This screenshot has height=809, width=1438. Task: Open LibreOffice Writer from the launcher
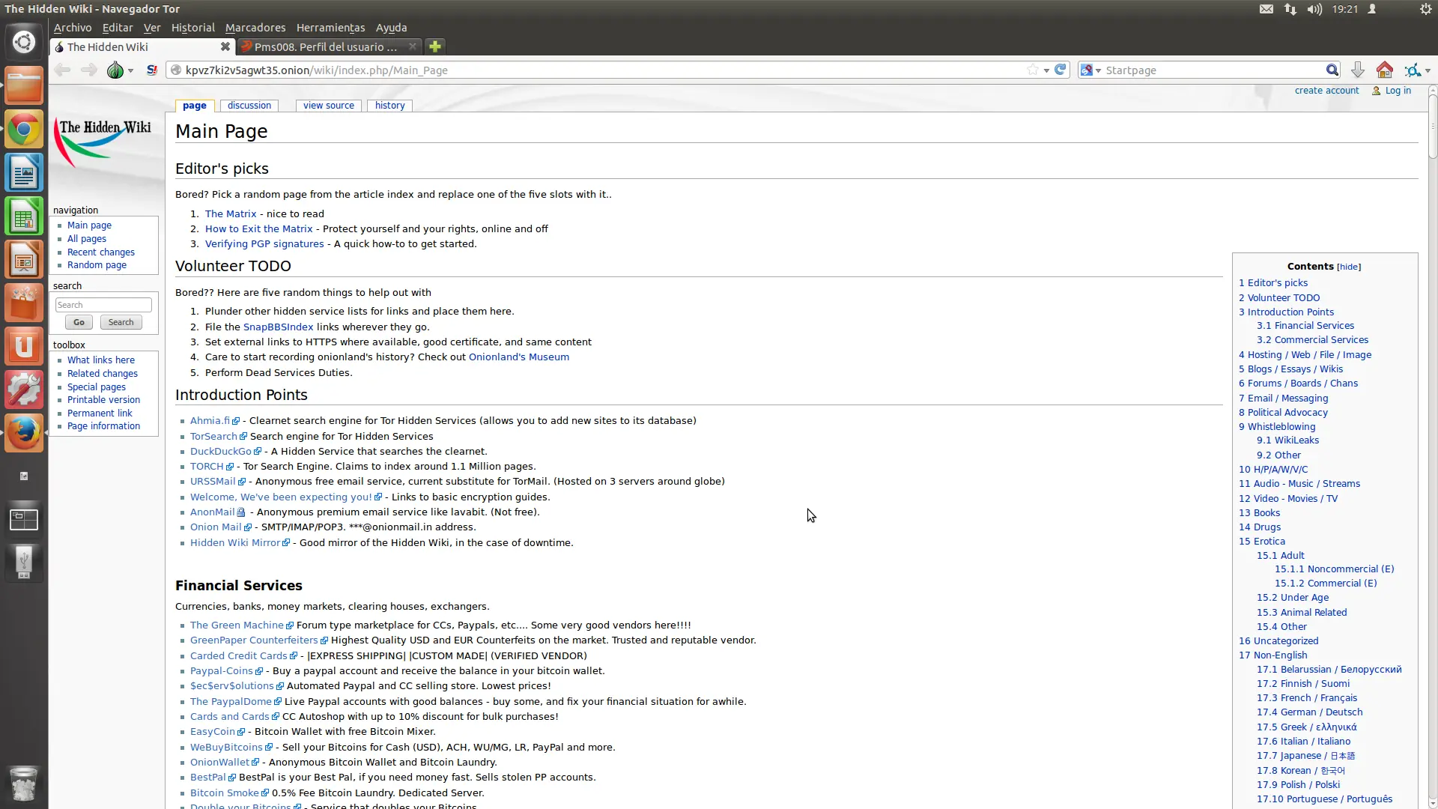[24, 173]
